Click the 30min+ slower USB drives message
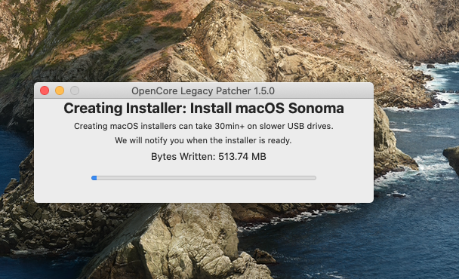This screenshot has width=459, height=279. 203,126
